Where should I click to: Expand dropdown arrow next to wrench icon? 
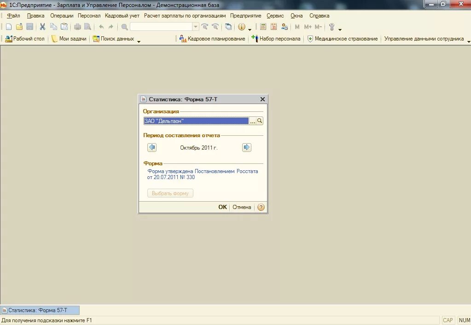click(x=340, y=29)
